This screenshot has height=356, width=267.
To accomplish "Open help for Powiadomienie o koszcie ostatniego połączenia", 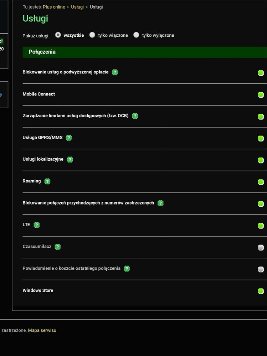I will tap(127, 269).
